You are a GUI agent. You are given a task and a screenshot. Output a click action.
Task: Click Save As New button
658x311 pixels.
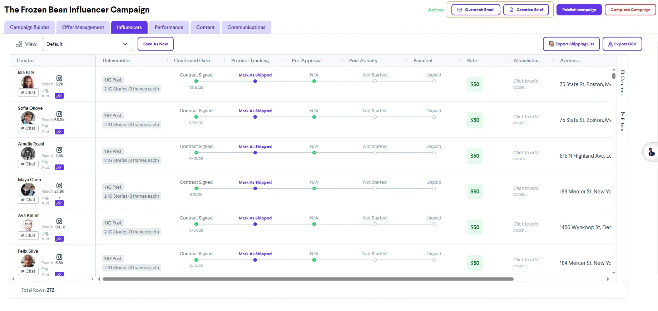[x=155, y=44]
